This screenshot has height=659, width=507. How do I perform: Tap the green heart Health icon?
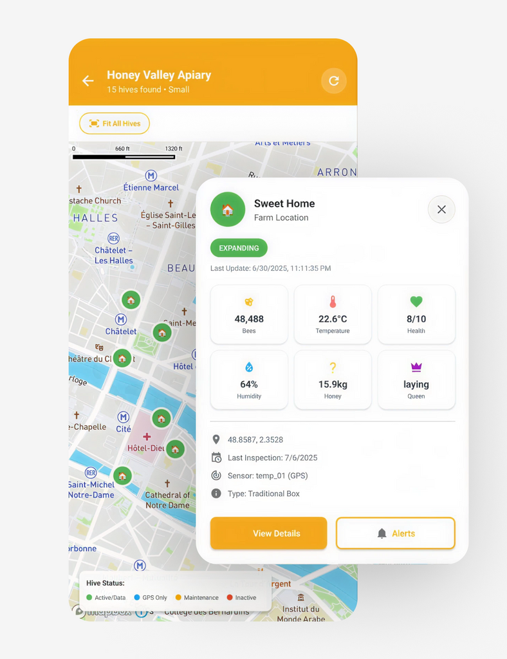(x=416, y=301)
